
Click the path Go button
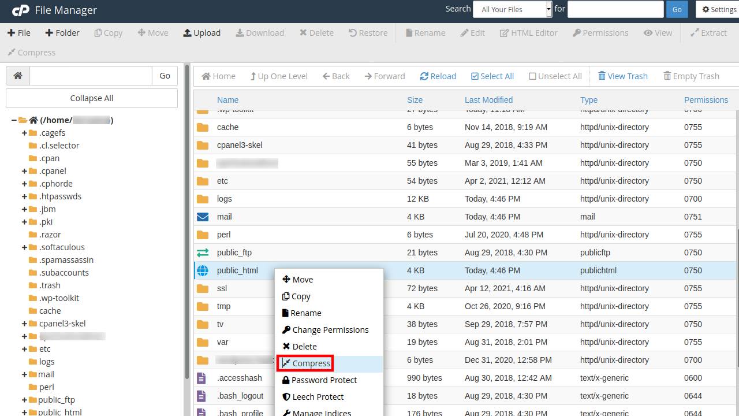pos(165,76)
